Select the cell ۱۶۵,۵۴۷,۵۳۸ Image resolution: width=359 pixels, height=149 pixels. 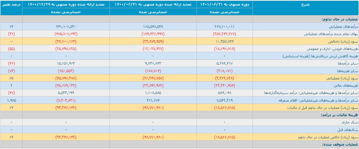point(153,27)
